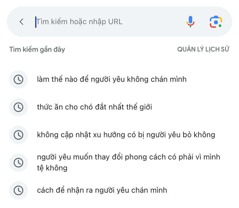
Task: Click the clock icon beside "không cập nhật xu hướng"
Action: [18, 135]
